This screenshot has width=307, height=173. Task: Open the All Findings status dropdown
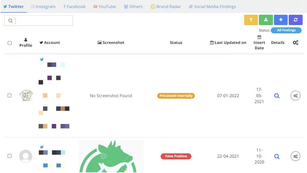point(286,30)
